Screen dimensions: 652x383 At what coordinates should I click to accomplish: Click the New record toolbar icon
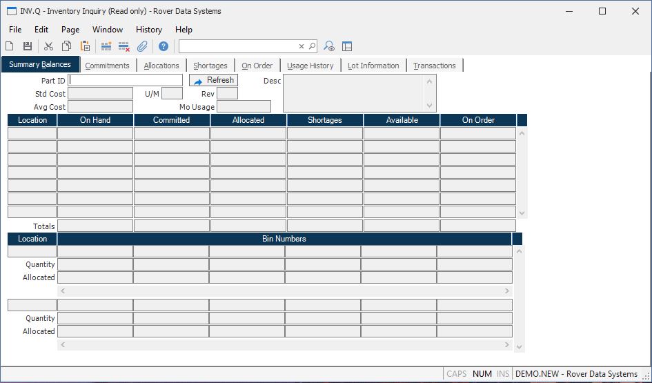10,46
